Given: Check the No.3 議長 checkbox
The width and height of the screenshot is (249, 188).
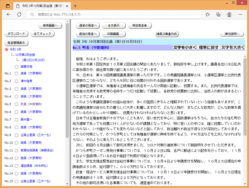Looking at the screenshot, I should [17, 89].
